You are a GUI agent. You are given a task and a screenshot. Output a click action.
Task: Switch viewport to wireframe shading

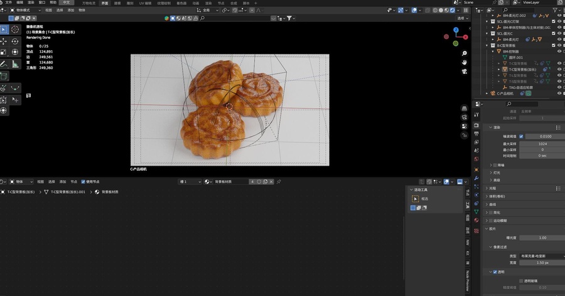pos(435,11)
